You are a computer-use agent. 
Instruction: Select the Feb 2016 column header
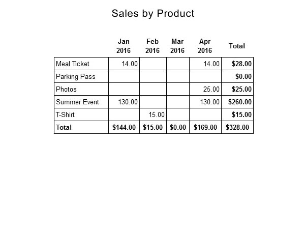152,46
